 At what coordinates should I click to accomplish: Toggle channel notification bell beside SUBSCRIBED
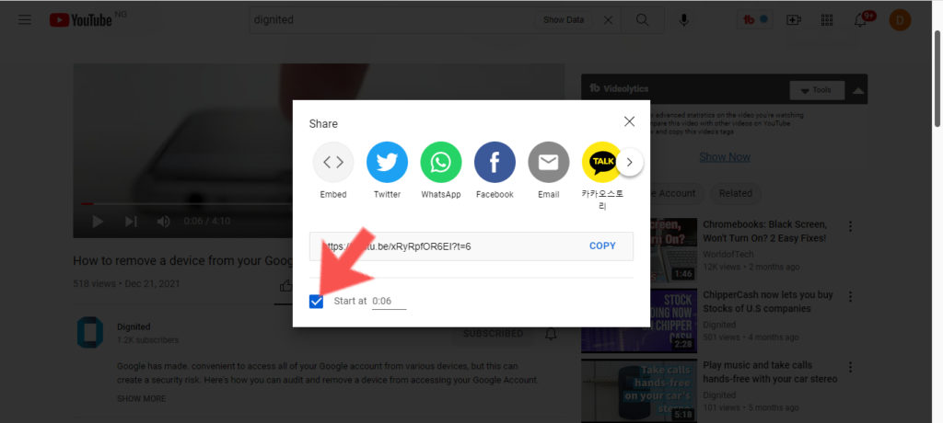pyautogui.click(x=551, y=334)
